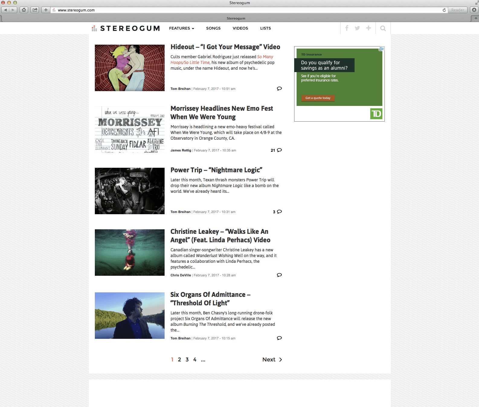This screenshot has width=479, height=407.
Task: Open the 21 comments on Morrissey article
Action: click(276, 150)
